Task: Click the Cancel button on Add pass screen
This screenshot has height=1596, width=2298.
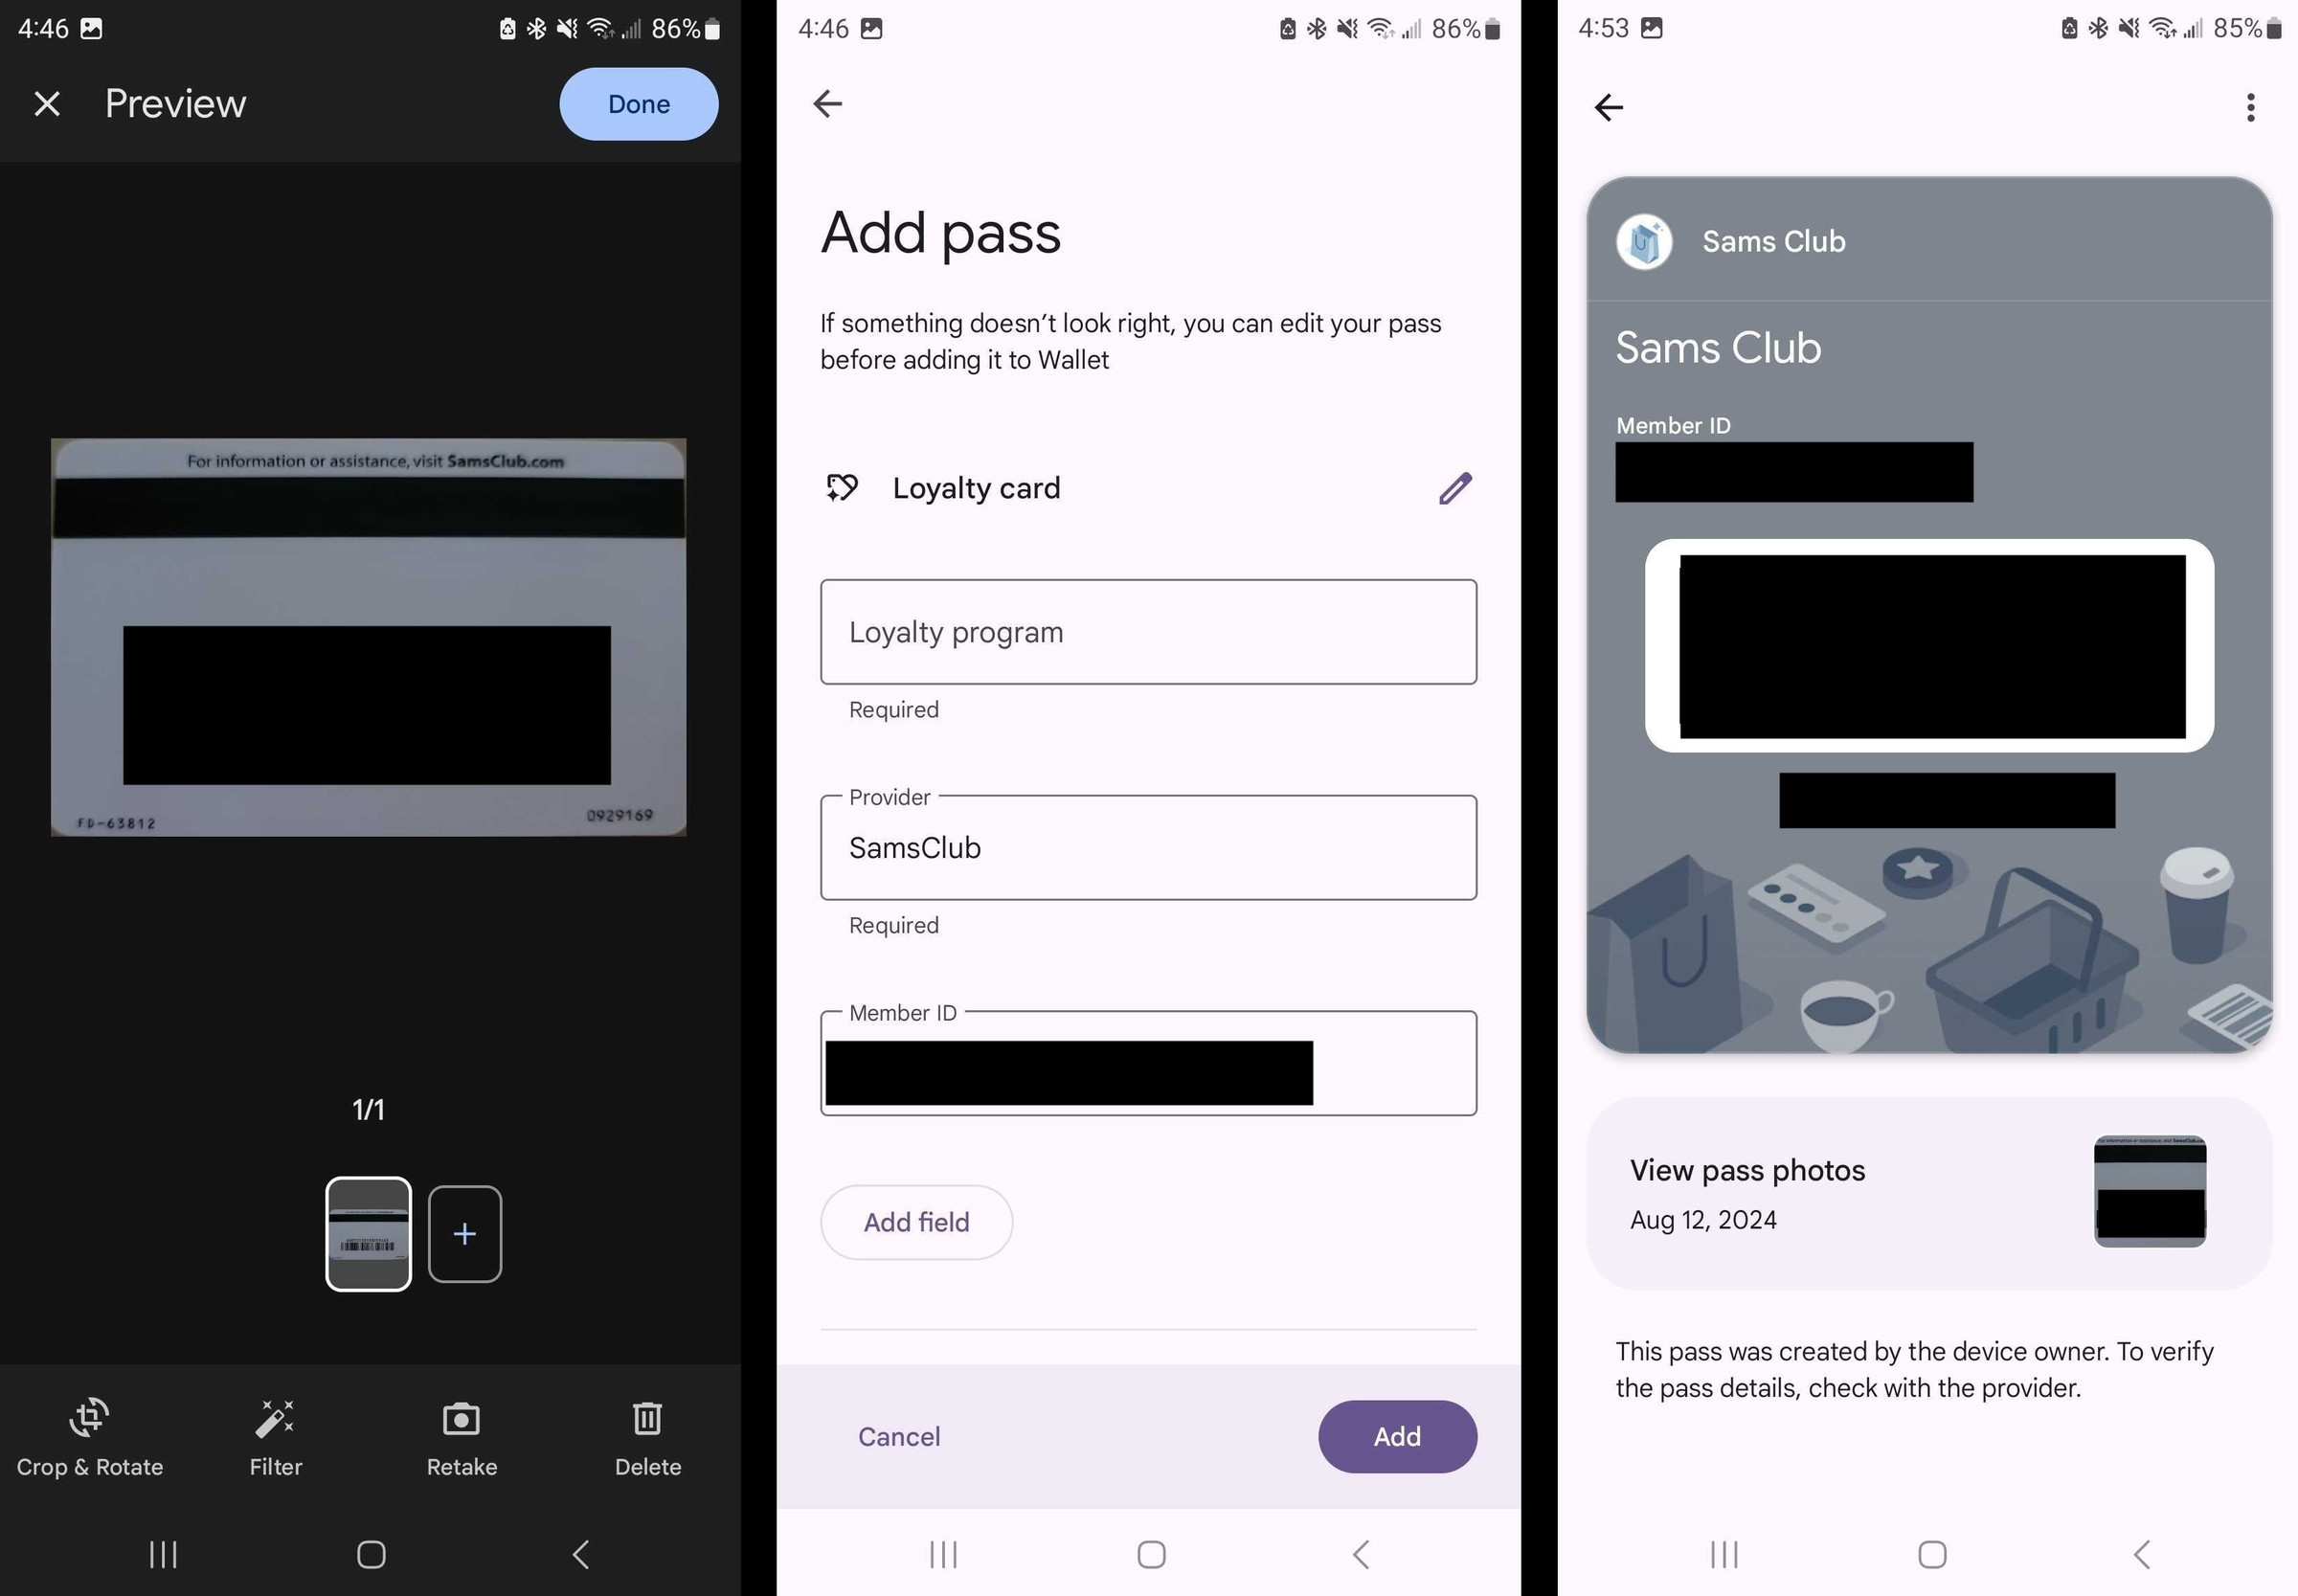Action: [x=897, y=1435]
